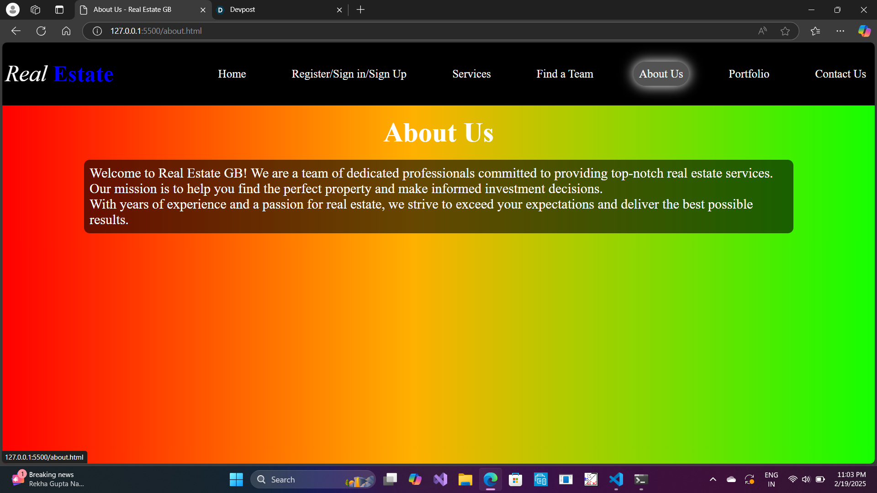Image resolution: width=877 pixels, height=493 pixels.
Task: Open the Favorites list icon
Action: (x=815, y=31)
